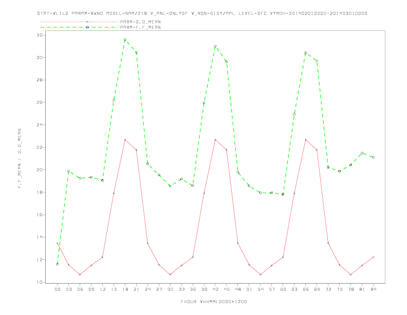Screen dimensions: 407x315
Task: Click y-axis tick label 32
Action: (39, 35)
